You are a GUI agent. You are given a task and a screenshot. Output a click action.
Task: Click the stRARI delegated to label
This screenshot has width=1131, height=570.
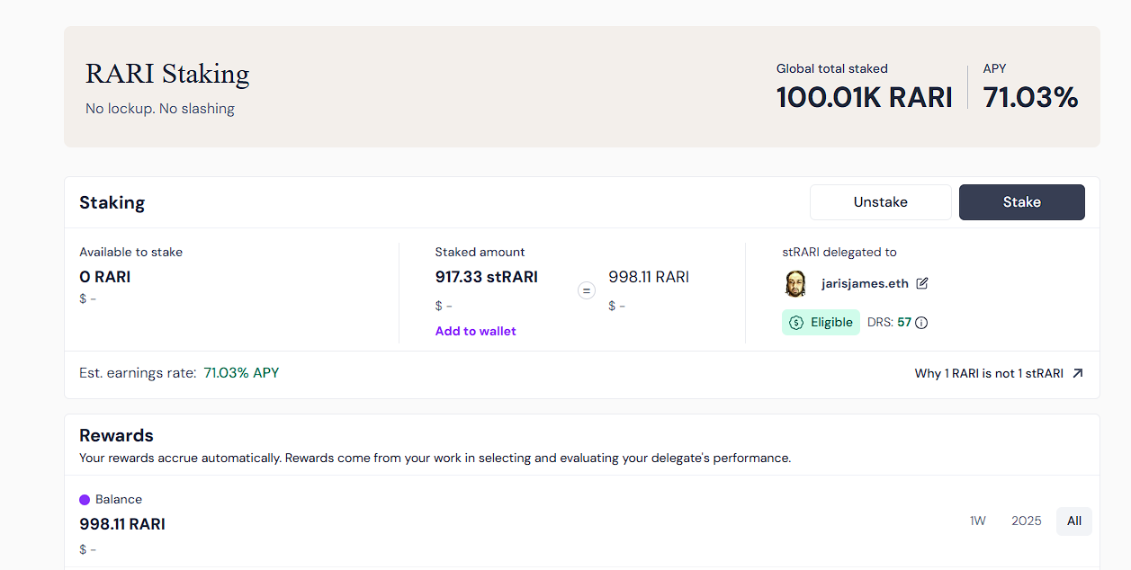coord(839,253)
